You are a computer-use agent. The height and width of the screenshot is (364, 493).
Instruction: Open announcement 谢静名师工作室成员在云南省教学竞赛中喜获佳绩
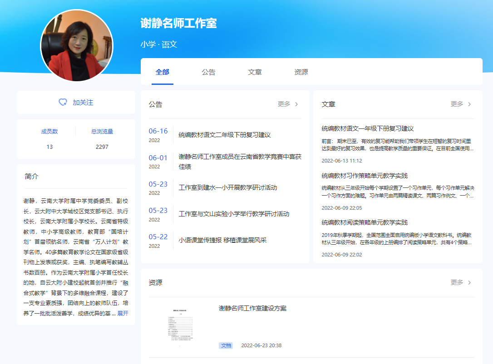(240, 161)
